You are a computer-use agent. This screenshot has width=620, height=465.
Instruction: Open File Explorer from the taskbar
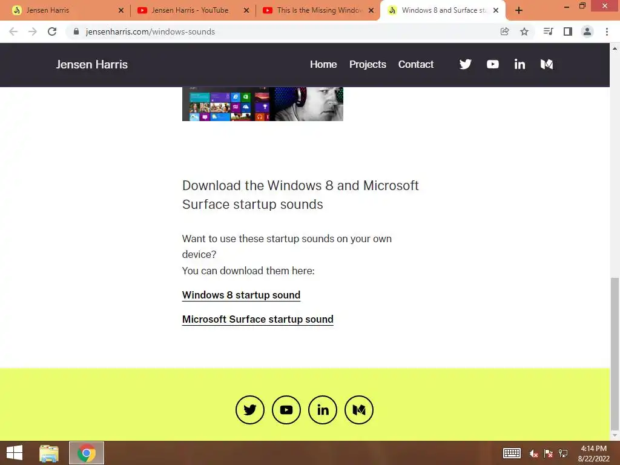click(49, 453)
